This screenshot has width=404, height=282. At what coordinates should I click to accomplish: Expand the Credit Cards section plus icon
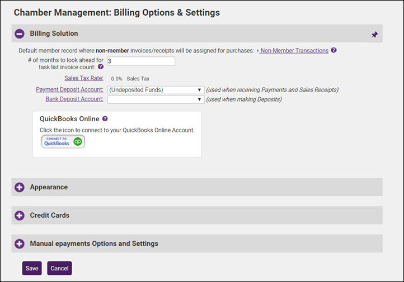click(20, 216)
